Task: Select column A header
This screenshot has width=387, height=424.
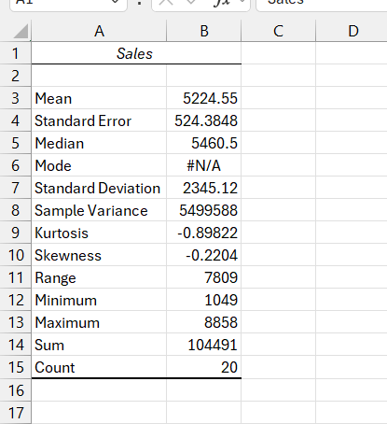Action: [99, 31]
